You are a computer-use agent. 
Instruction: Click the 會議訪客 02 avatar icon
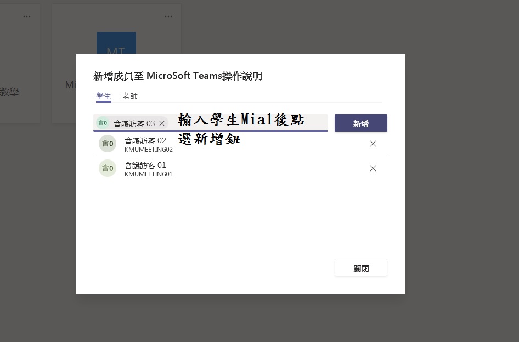point(108,144)
